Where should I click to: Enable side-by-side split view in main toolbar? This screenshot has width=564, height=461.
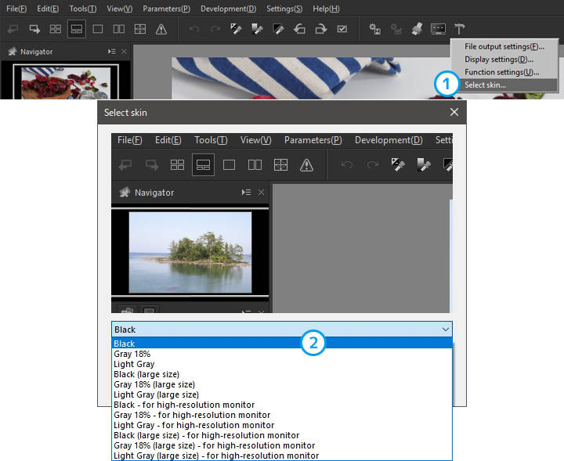point(119,29)
